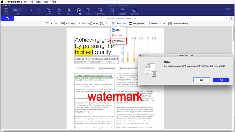The width and height of the screenshot is (235, 132).
Task: Close the Sample Document Extended.pdf tab
Action: click(x=227, y=18)
